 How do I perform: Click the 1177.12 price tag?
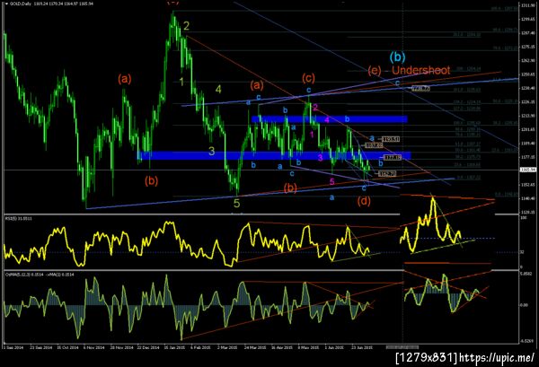[x=393, y=158]
